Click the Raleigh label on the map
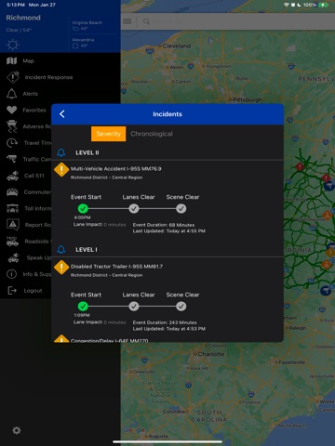Screen dimensions: 335x446 tap(298, 328)
